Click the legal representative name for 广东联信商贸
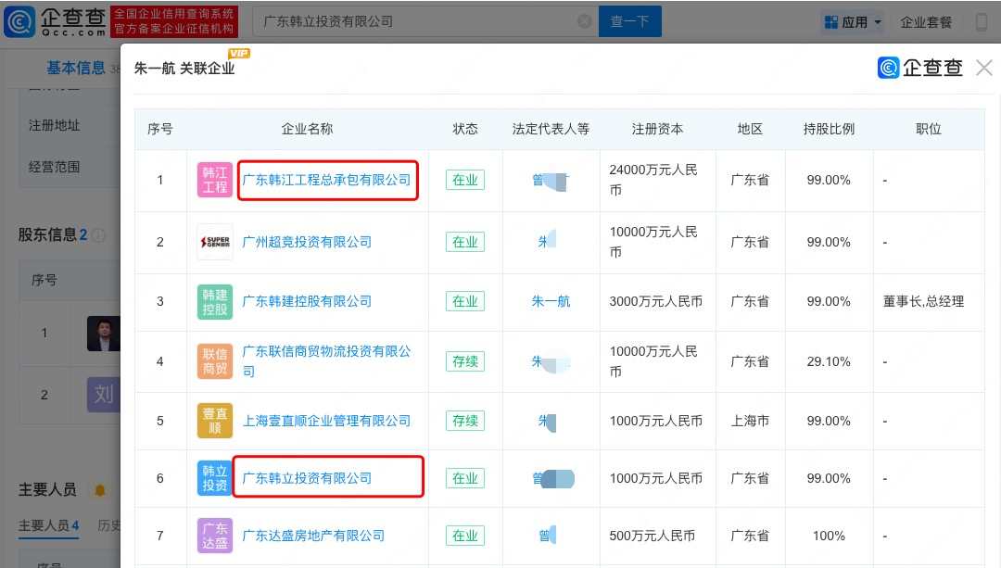Screen dimensions: 1001x568 tap(551, 362)
